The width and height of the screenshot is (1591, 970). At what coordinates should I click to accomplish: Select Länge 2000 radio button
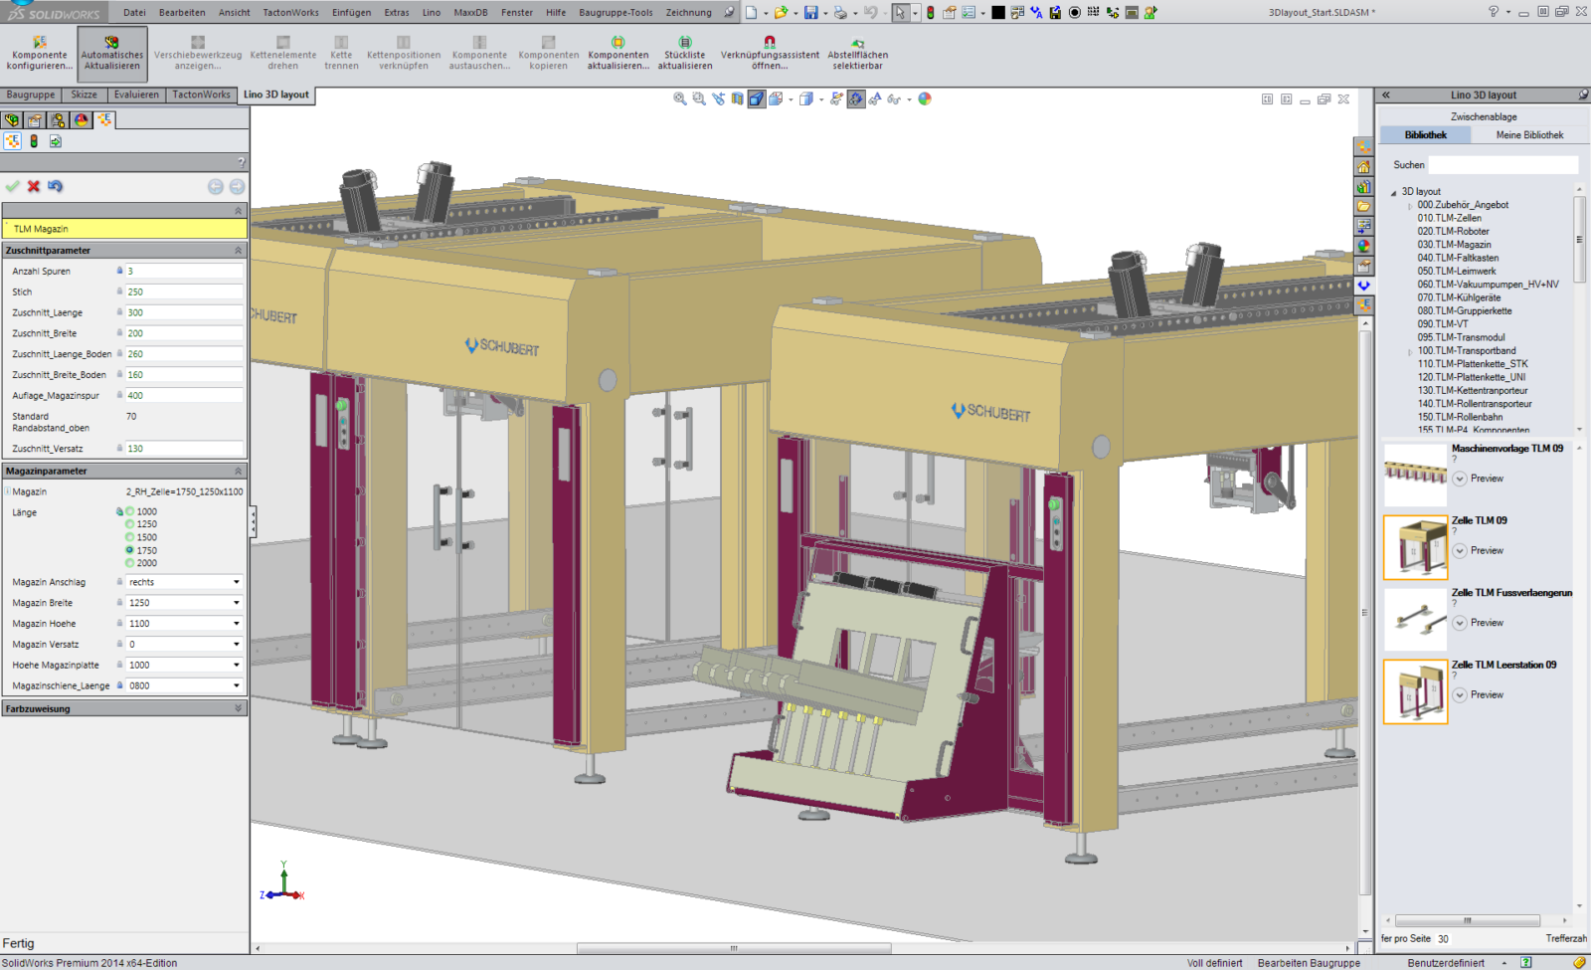click(x=130, y=563)
